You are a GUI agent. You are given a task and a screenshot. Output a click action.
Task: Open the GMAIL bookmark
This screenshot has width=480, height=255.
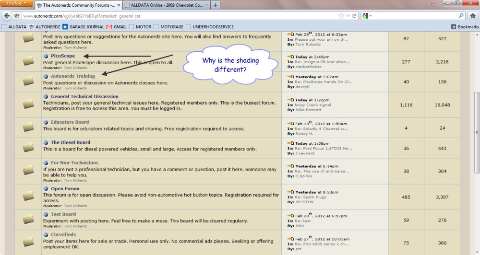(116, 27)
